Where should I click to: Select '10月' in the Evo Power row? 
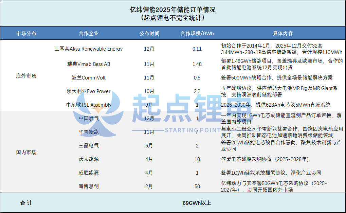(x=149, y=91)
